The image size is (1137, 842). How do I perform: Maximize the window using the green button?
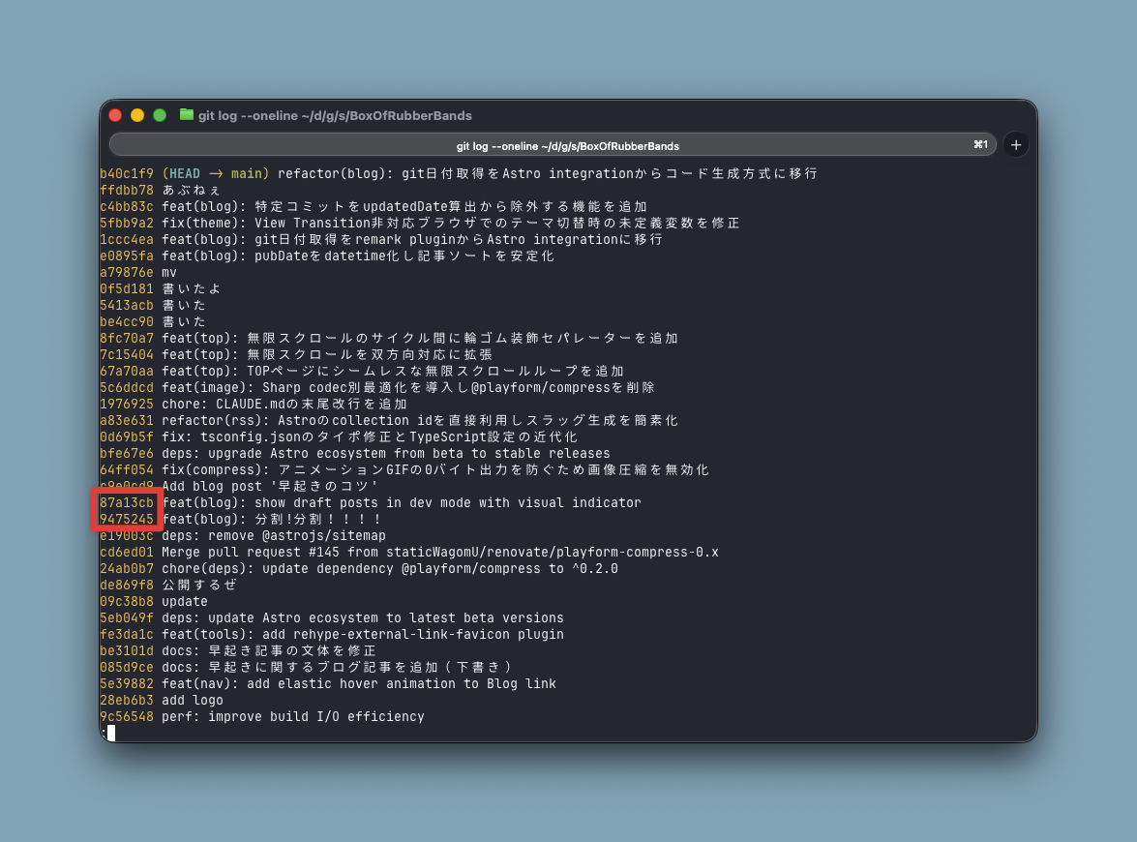click(160, 115)
